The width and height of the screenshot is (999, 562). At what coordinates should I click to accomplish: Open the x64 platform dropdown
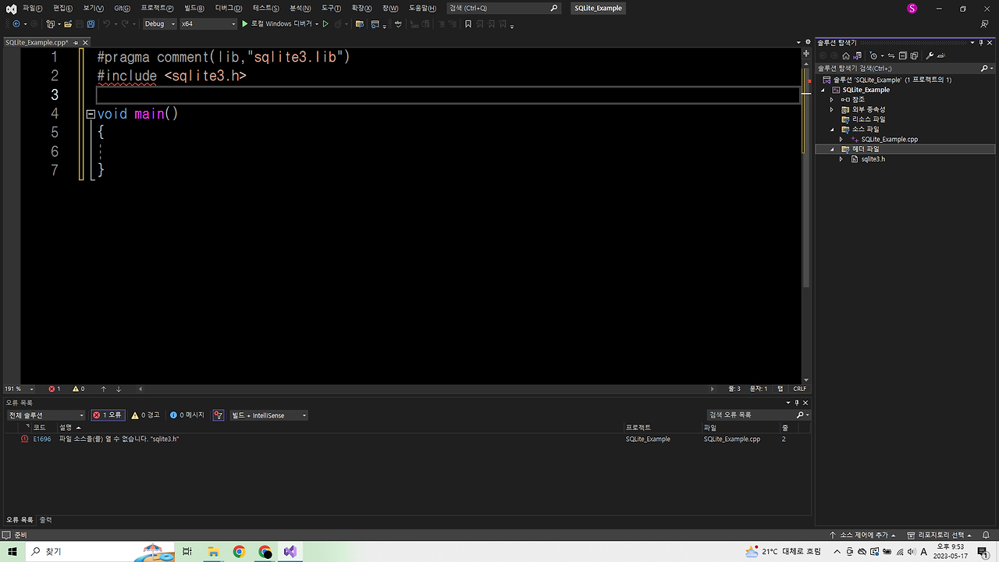(x=208, y=24)
